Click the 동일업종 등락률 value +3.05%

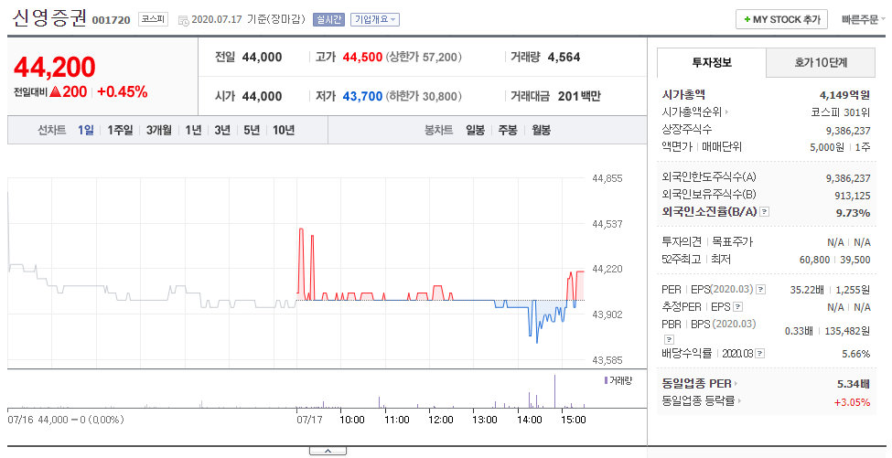click(852, 402)
